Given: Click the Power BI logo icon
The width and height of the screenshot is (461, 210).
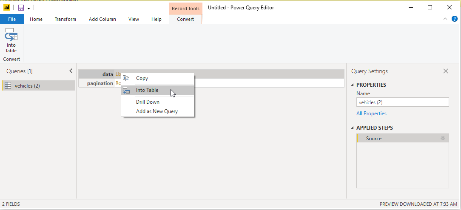Looking at the screenshot, I should click(x=6, y=8).
